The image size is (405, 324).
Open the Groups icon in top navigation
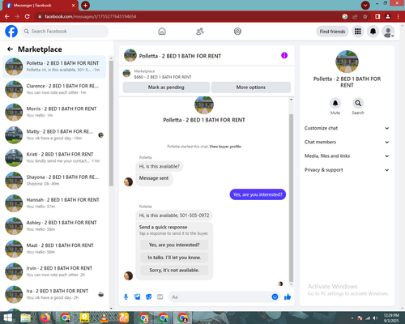click(x=237, y=32)
